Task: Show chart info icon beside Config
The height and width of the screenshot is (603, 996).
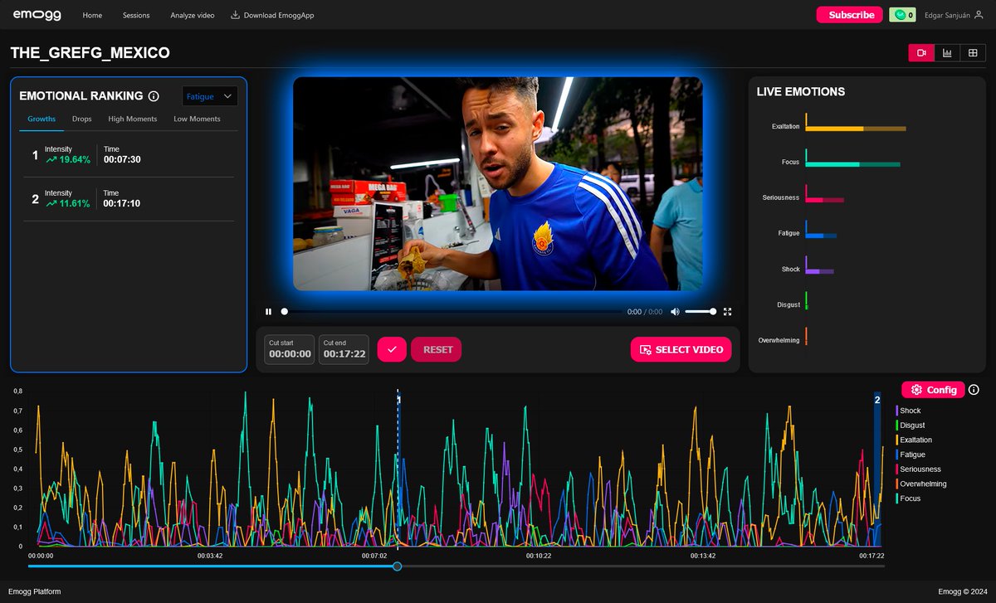Action: (974, 390)
